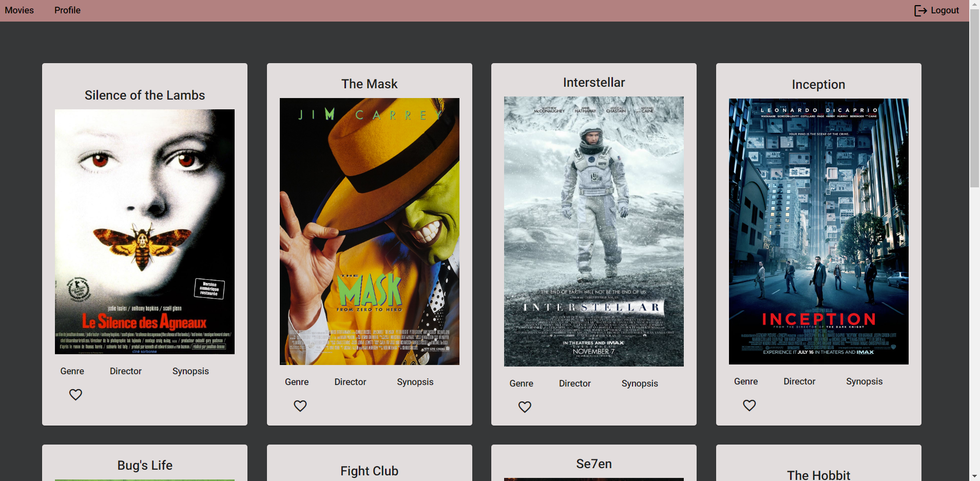Show Genre for Interstellar
This screenshot has height=481, width=980.
(521, 383)
